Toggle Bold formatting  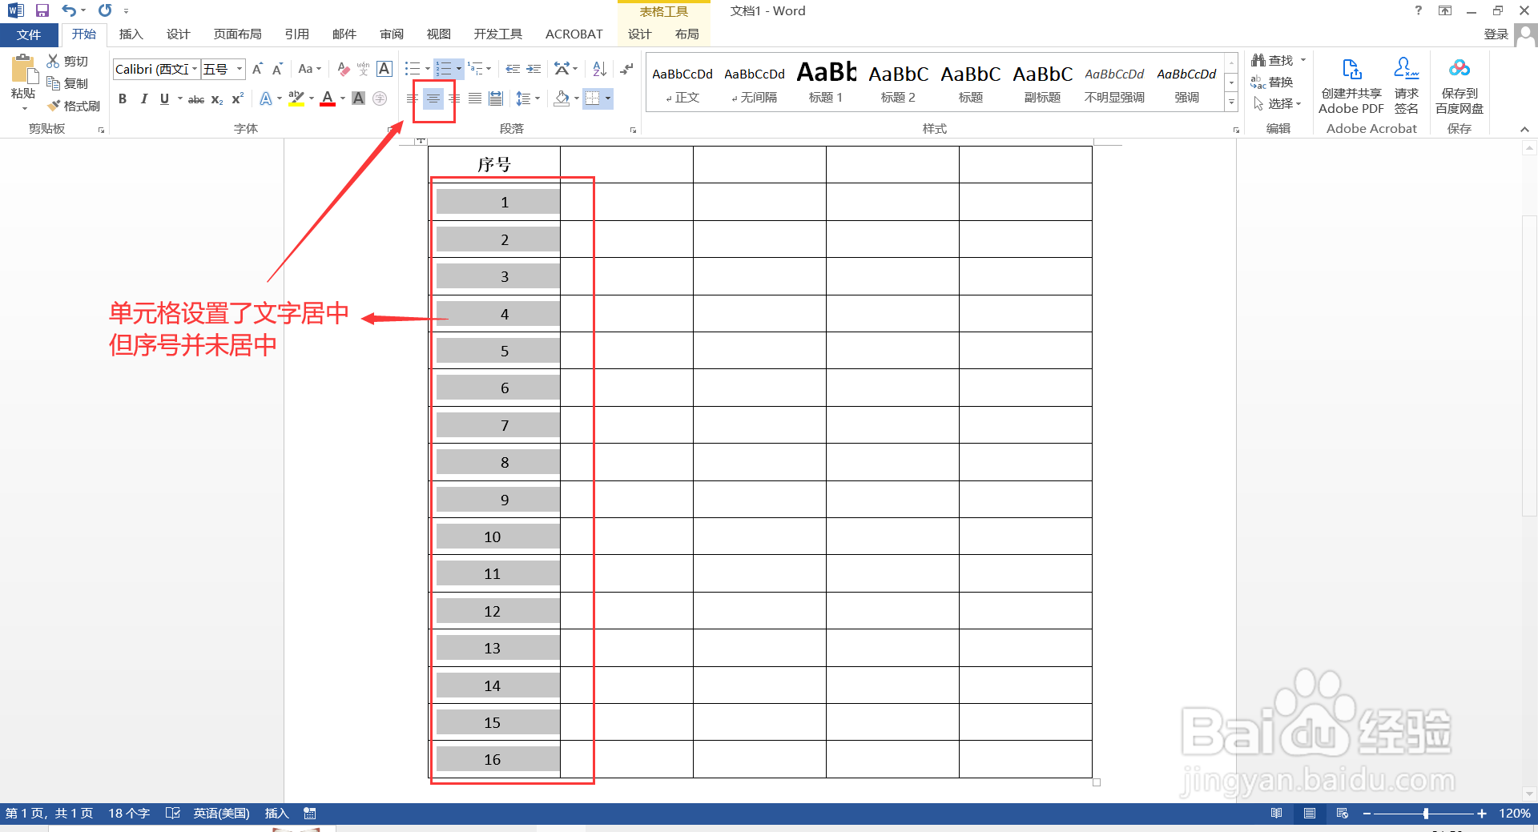coord(123,98)
